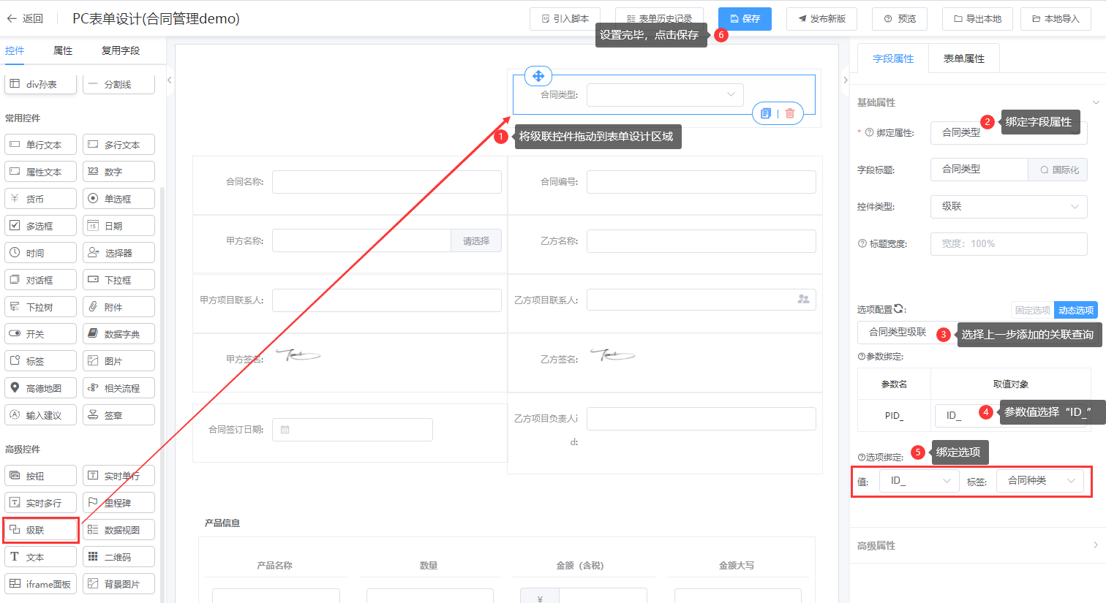Click the 国际化 button
1106x603 pixels.
[1058, 170]
